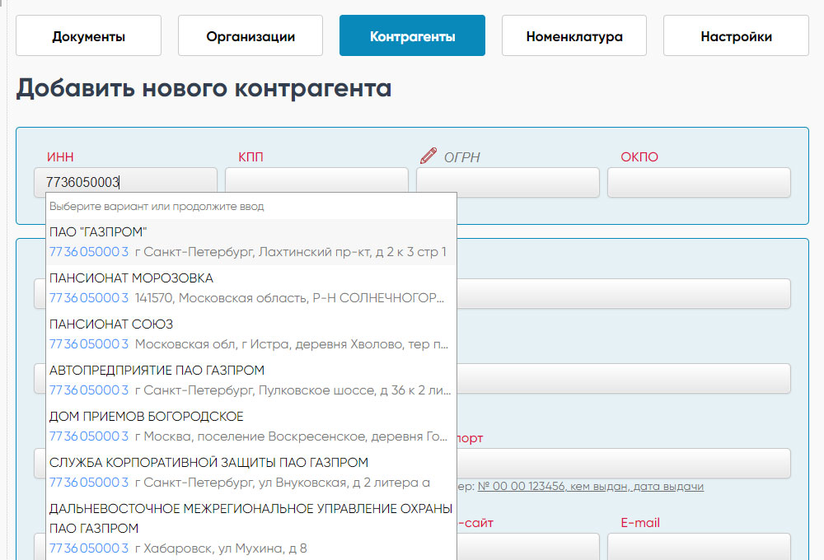Screen dimensions: 824x560
Task: Click into the КПП input field
Action: pos(316,180)
